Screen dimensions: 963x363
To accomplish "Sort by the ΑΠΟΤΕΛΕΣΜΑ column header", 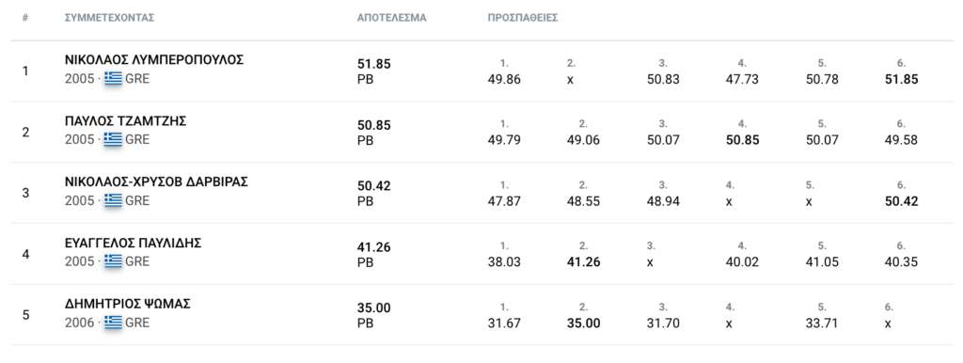I will pyautogui.click(x=392, y=18).
